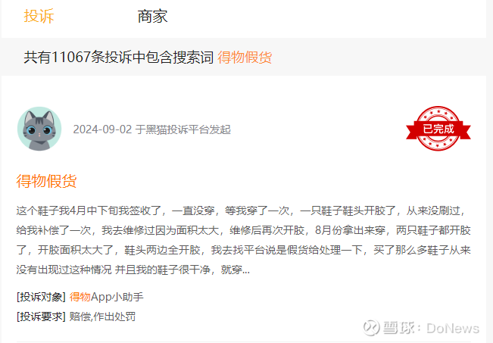Click the [投诉对象] label
This screenshot has height=343, width=493.
click(41, 297)
